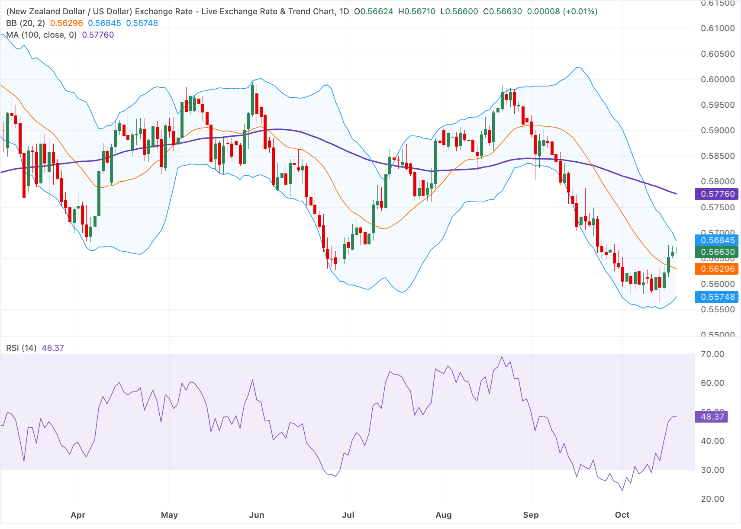Click the 0.60000 price axis label
The height and width of the screenshot is (529, 741).
pyautogui.click(x=718, y=79)
